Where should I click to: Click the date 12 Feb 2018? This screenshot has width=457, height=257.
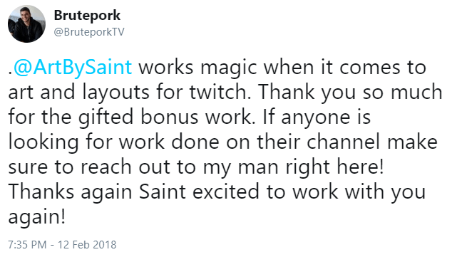click(x=87, y=244)
